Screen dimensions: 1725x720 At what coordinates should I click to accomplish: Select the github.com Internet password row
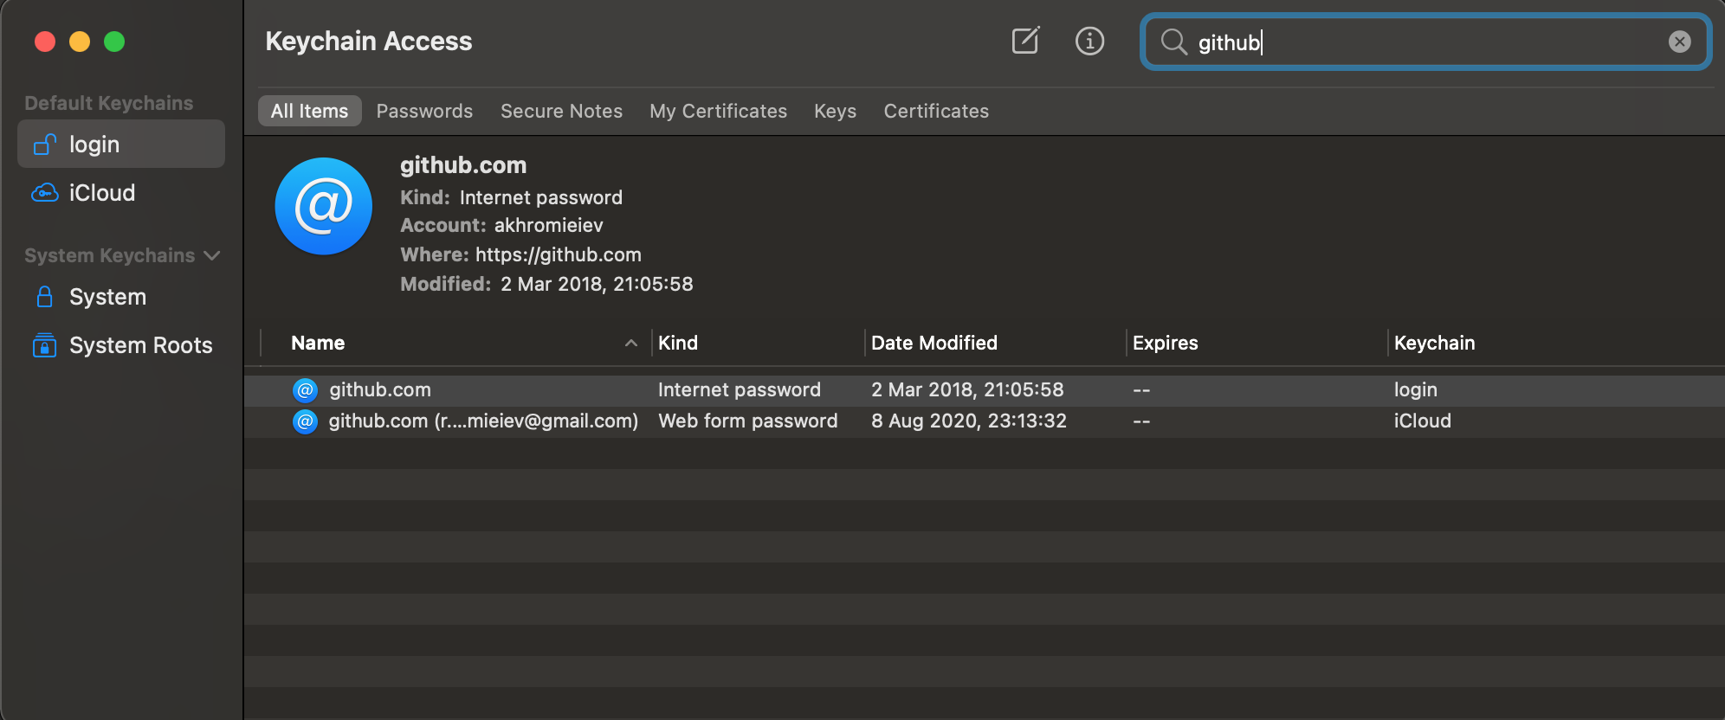[985, 390]
